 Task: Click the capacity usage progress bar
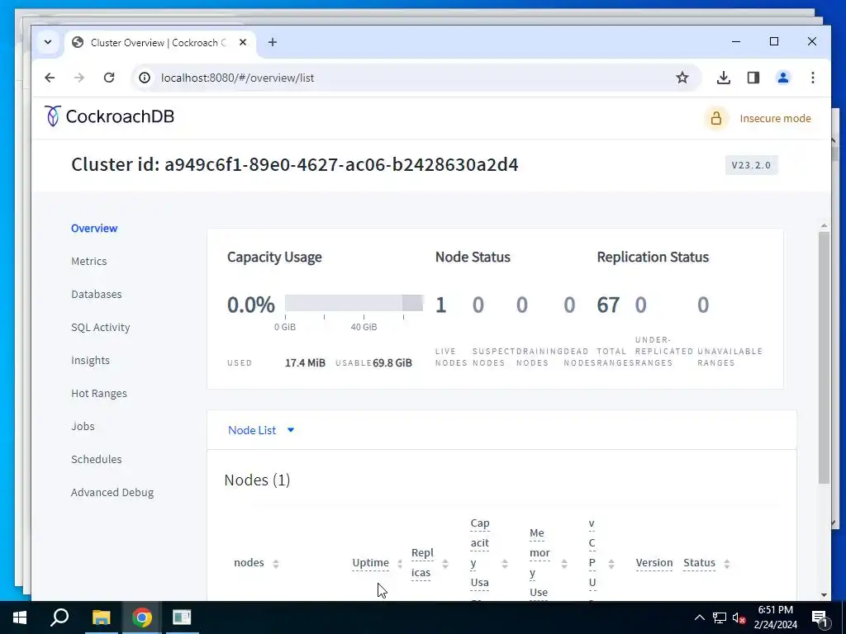pyautogui.click(x=354, y=303)
